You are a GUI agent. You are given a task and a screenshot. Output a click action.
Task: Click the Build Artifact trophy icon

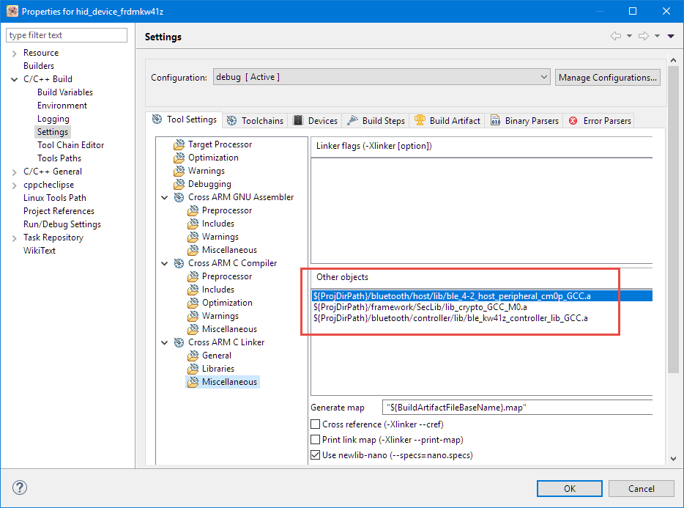[x=420, y=121]
